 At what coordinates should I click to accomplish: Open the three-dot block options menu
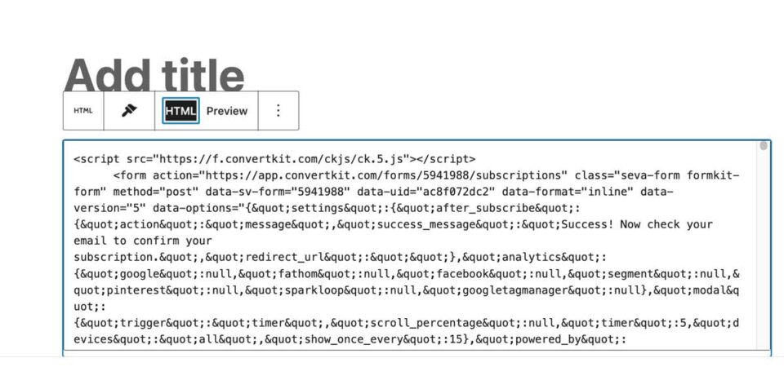pos(278,111)
